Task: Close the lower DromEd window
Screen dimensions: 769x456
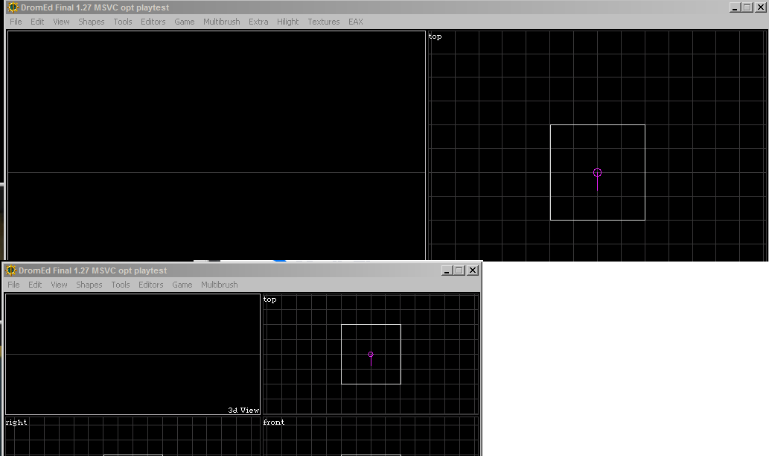Action: [473, 270]
